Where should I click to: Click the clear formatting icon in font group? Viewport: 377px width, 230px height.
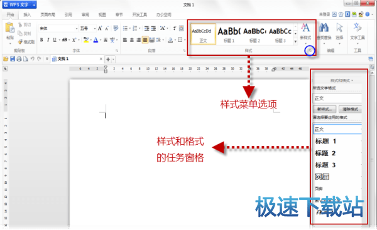(x=116, y=28)
